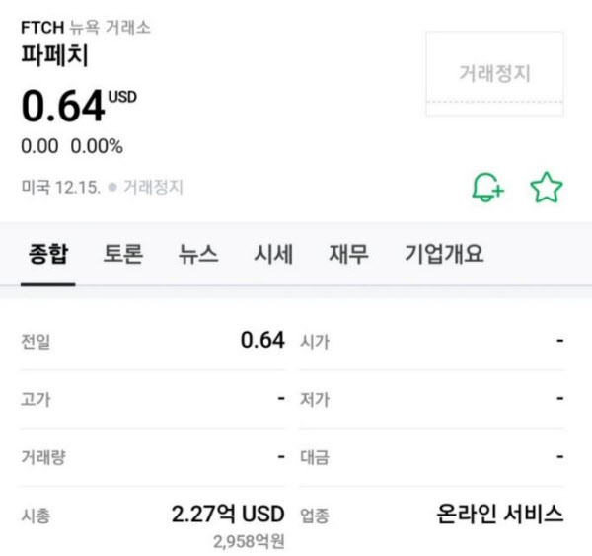Go to the 시세 tab
The width and height of the screenshot is (592, 556).
(273, 254)
